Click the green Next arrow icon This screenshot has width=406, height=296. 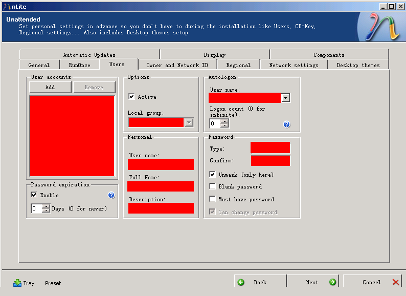click(x=332, y=282)
